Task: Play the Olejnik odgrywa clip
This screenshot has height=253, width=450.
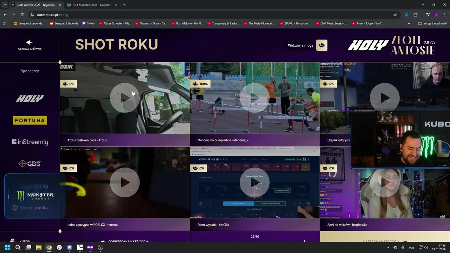Action: 385,98
